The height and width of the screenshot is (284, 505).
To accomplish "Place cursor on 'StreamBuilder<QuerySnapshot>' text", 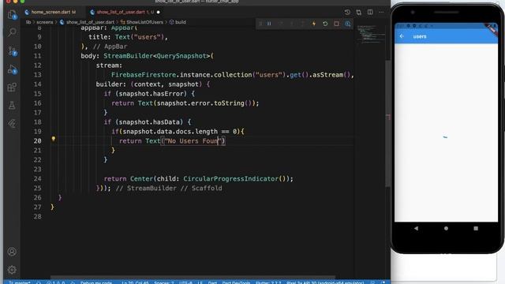I will click(156, 56).
